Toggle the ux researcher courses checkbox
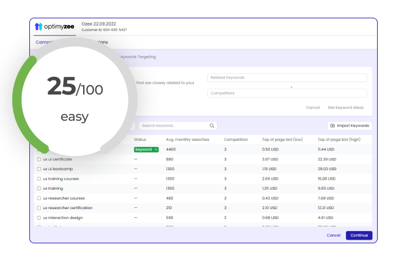 pos(39,198)
